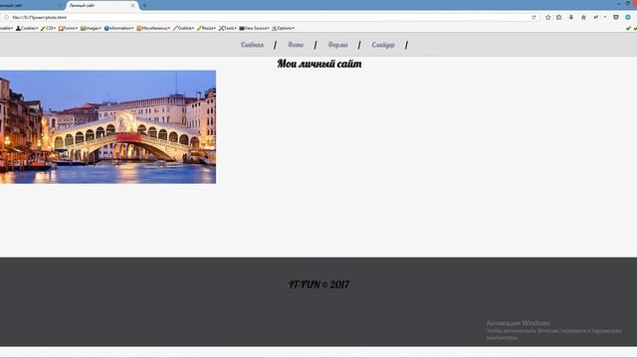Open the Tools developer menu
This screenshot has height=358, width=637.
(x=228, y=29)
